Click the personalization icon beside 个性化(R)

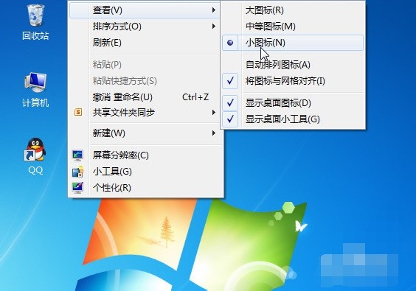coord(77,188)
